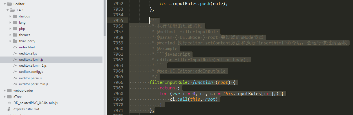Viewport: 353px width, 115px height.
Task: Click '@method filterInputRule' comment on line 7957
Action: tap(187, 31)
